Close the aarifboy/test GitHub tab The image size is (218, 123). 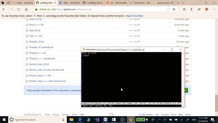tap(55, 3)
